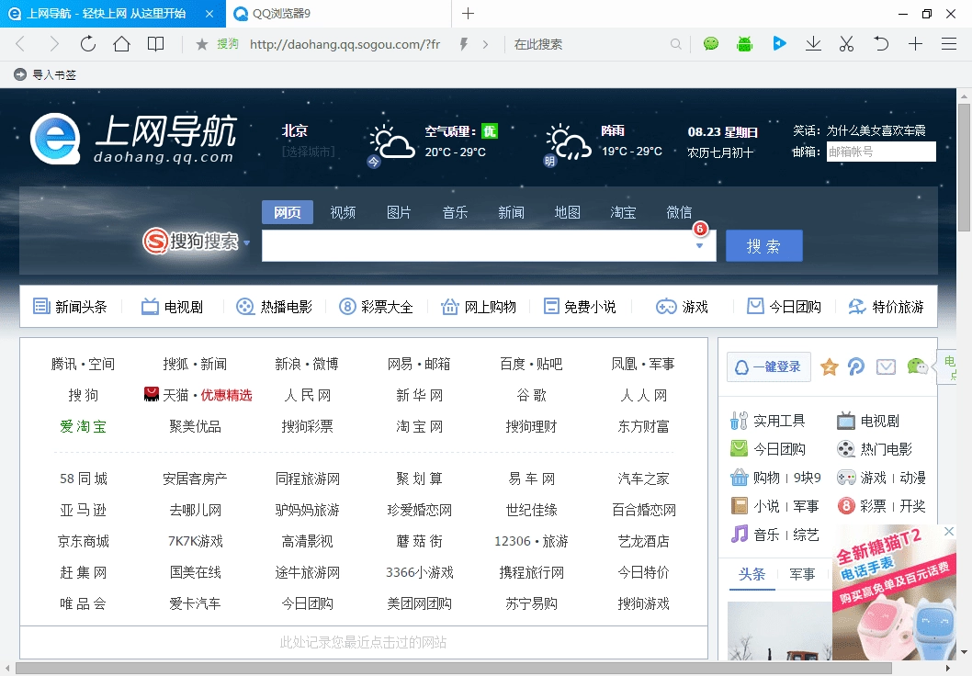Expand the 搜狗搜索 engine selector
The height and width of the screenshot is (676, 972).
pyautogui.click(x=247, y=242)
